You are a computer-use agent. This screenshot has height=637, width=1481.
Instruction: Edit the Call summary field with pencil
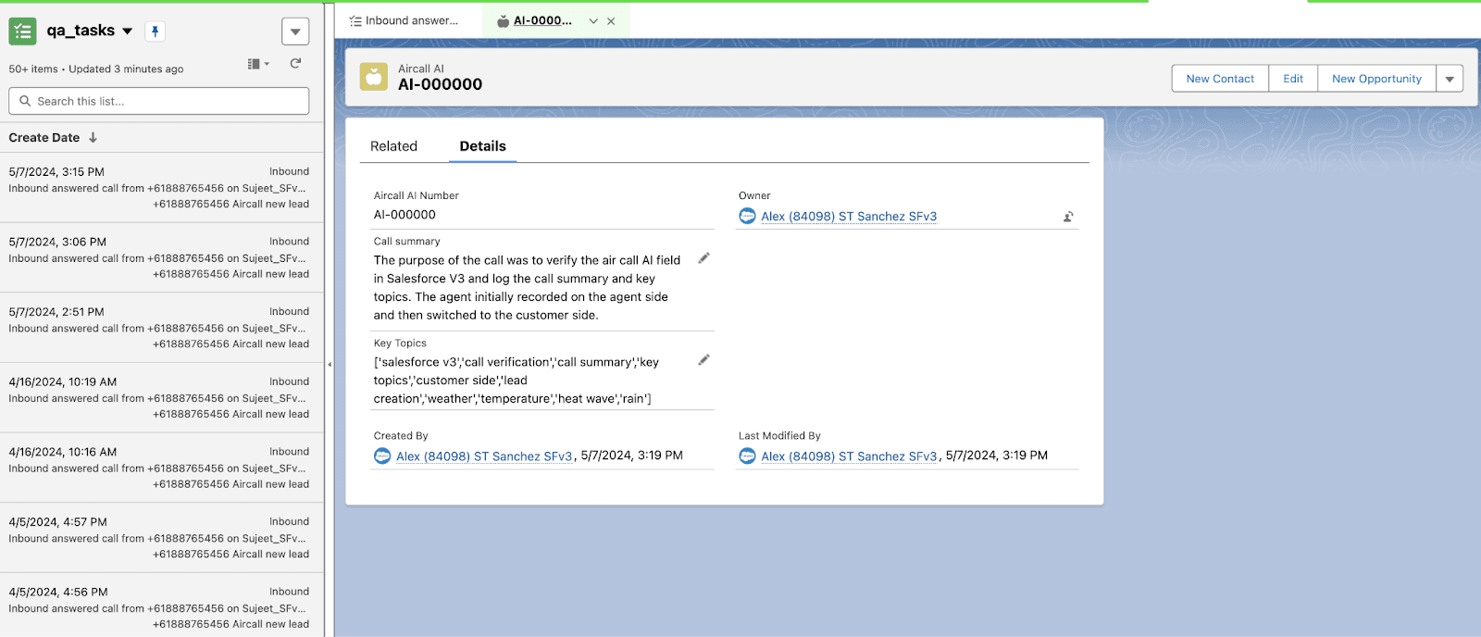tap(703, 258)
